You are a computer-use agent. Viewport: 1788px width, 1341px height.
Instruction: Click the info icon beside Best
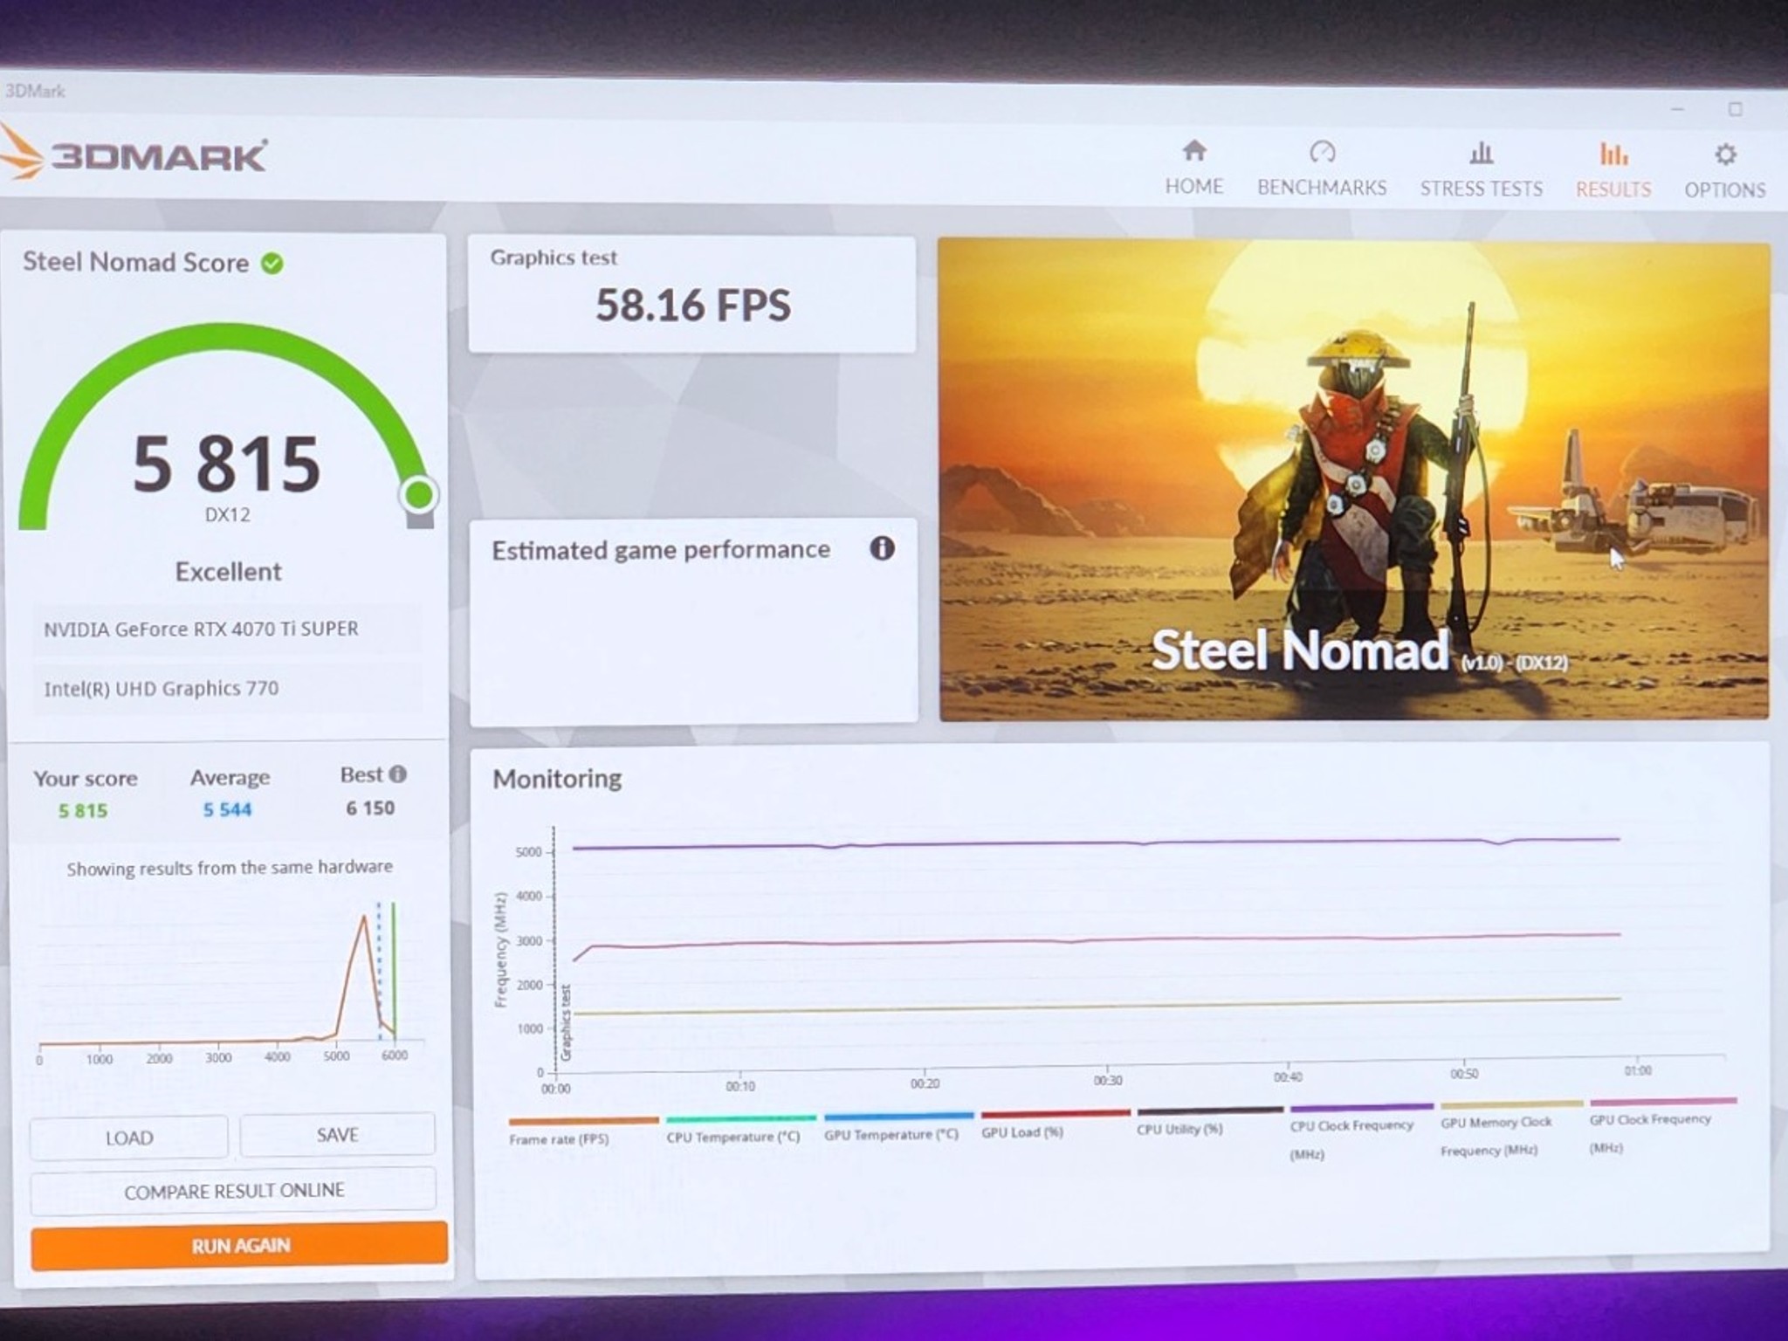pos(398,774)
